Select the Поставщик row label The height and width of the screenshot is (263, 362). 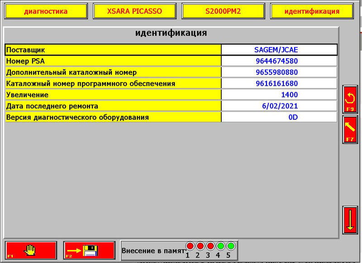(113, 50)
